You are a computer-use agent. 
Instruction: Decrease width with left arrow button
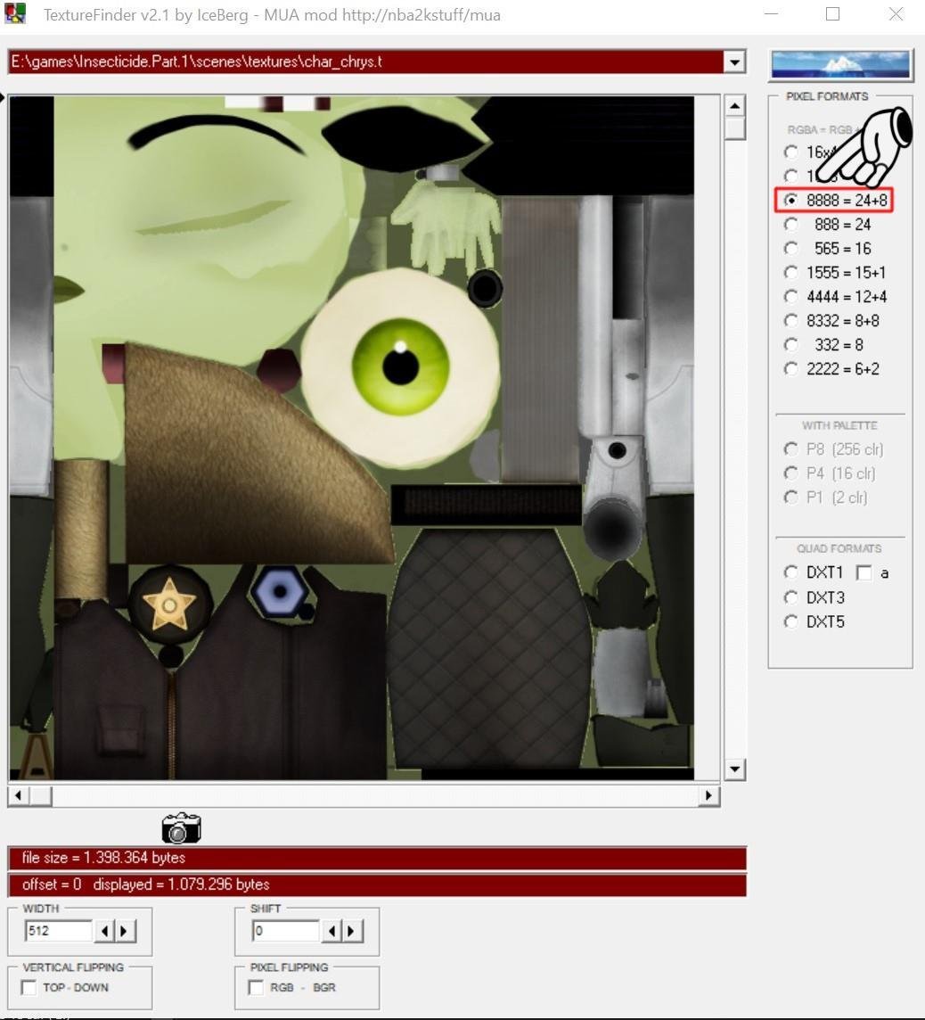click(x=104, y=931)
